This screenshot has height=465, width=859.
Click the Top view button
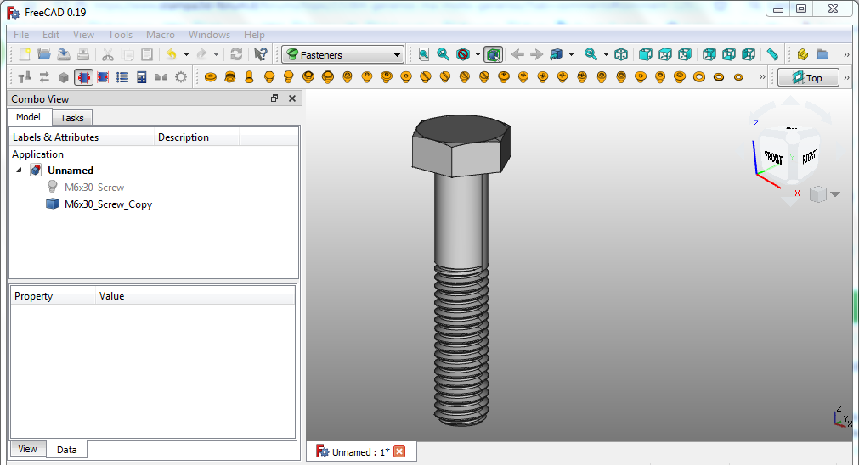[x=807, y=78]
